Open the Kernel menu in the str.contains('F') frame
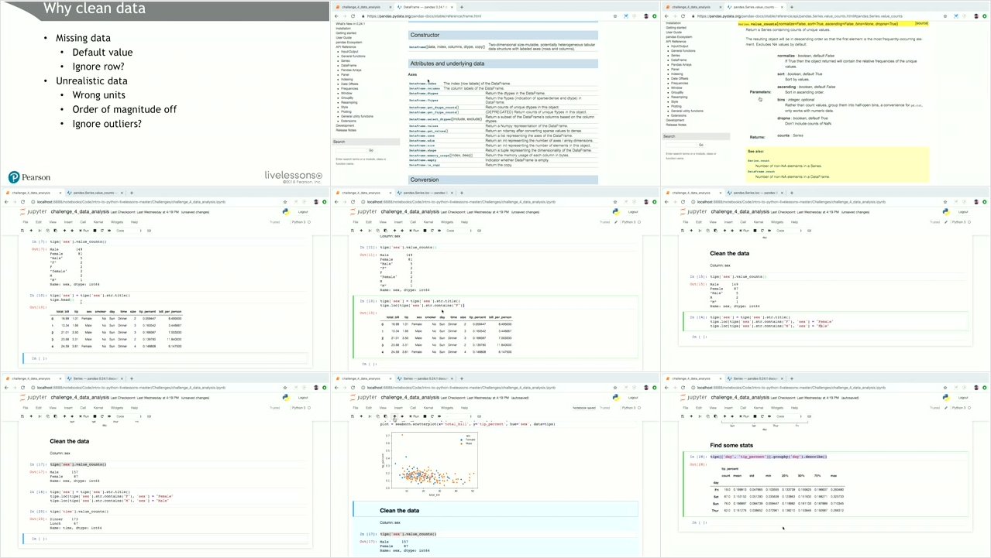Image resolution: width=991 pixels, height=558 pixels. point(428,222)
